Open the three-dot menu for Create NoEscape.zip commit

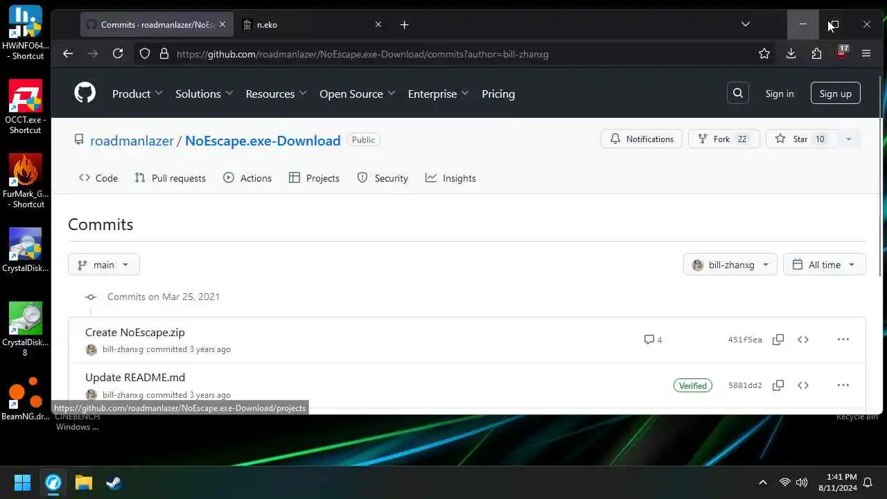click(x=843, y=340)
